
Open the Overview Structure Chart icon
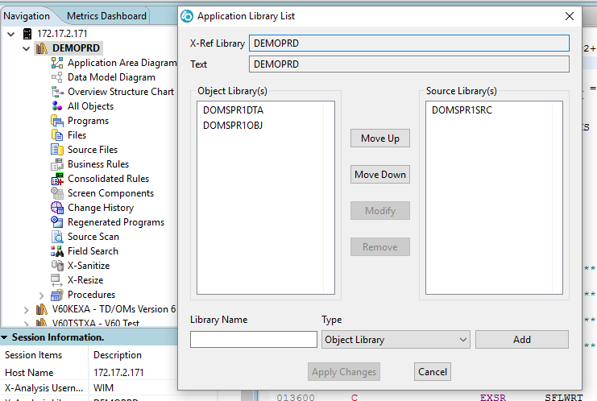point(57,92)
